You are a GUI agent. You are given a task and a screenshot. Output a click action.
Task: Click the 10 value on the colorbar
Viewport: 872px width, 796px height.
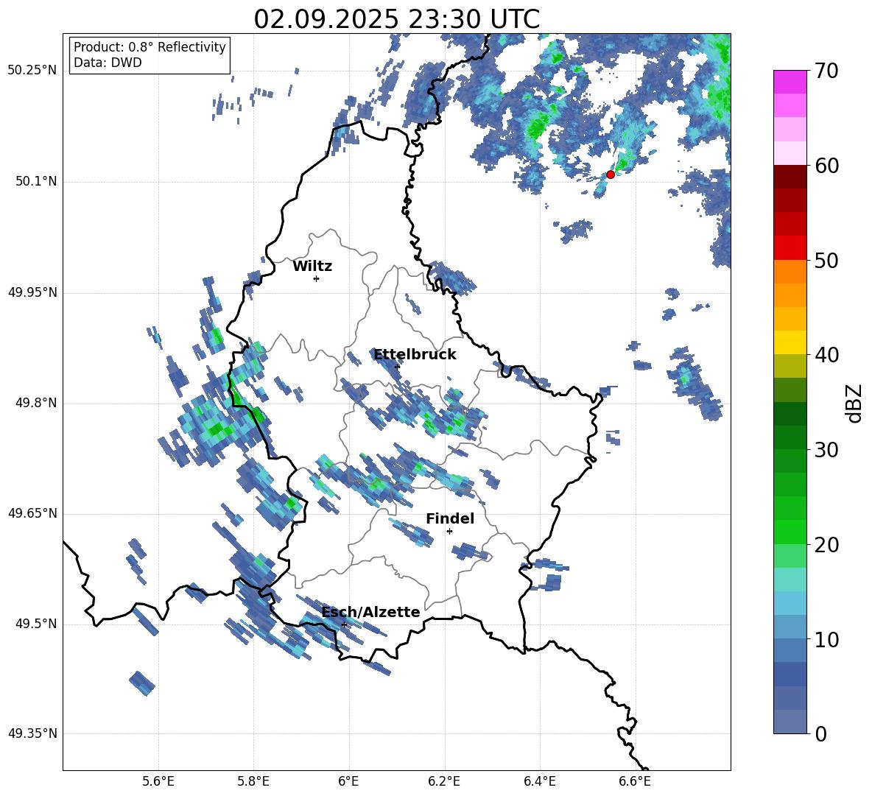(827, 639)
